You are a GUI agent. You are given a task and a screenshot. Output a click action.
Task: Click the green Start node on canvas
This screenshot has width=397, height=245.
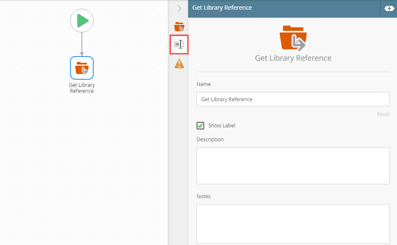click(82, 21)
